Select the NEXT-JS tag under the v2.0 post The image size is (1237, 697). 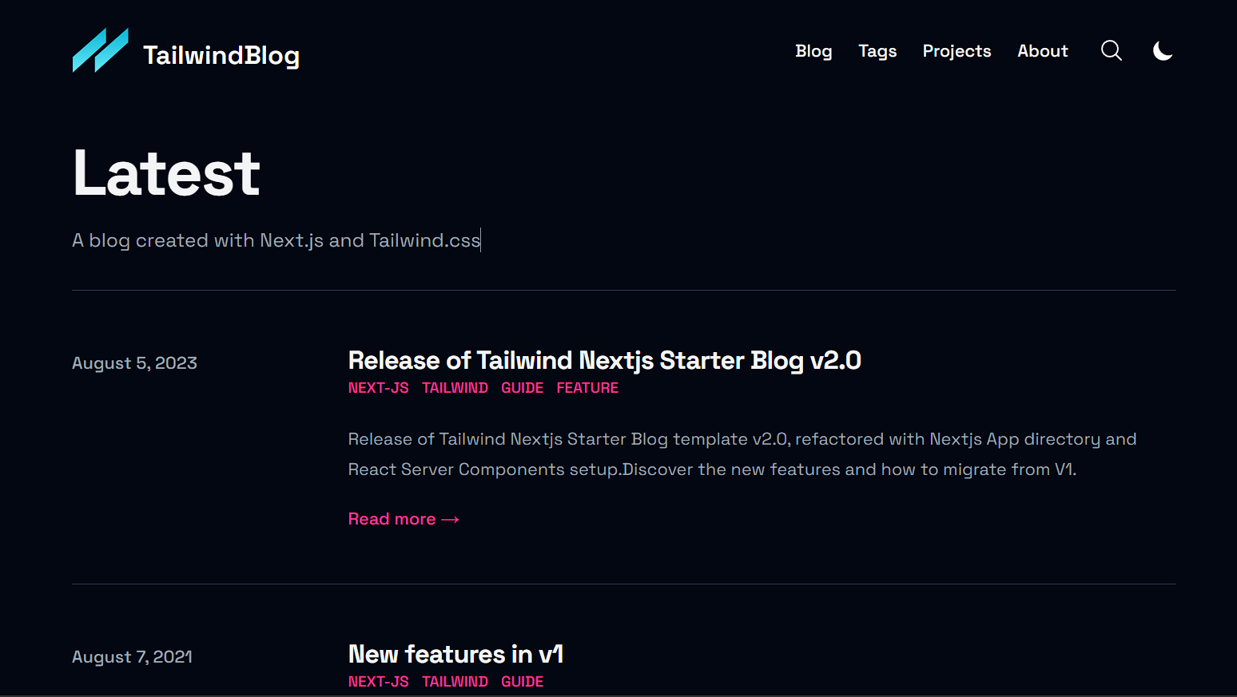point(378,387)
